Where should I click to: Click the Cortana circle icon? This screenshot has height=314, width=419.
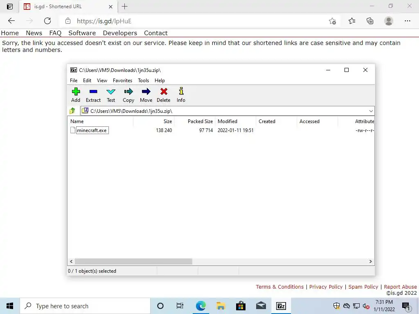(160, 306)
